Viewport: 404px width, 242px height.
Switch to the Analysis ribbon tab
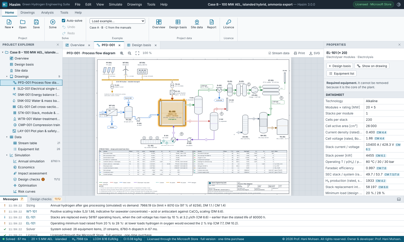pyautogui.click(x=47, y=13)
